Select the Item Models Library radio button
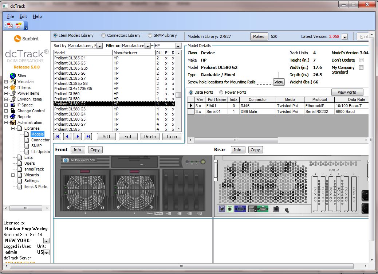 [x=55, y=35]
